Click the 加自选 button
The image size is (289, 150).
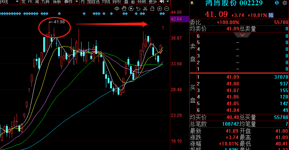[93, 2]
